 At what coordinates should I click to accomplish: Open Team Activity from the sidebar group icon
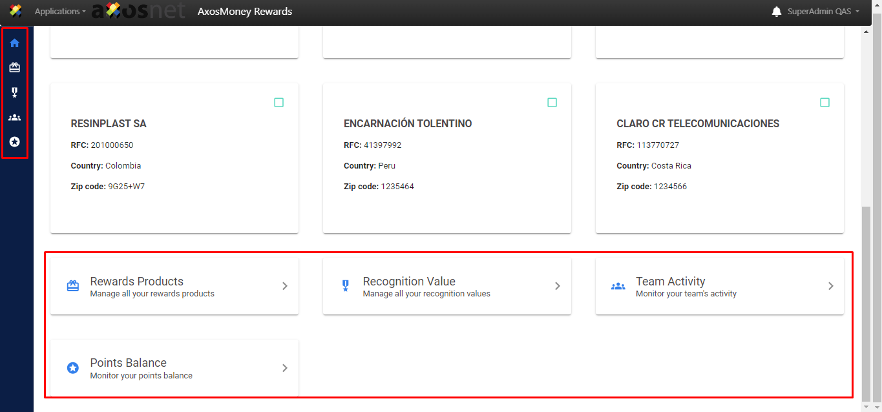[14, 118]
